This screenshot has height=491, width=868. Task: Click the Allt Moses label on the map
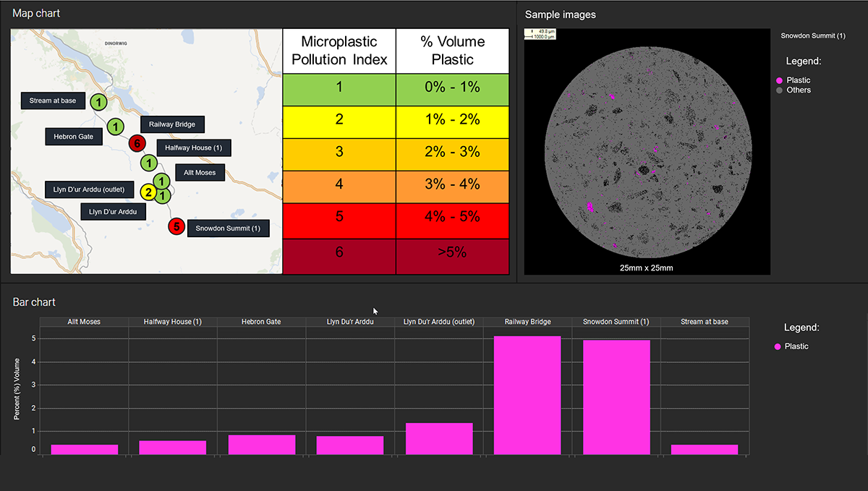(200, 173)
